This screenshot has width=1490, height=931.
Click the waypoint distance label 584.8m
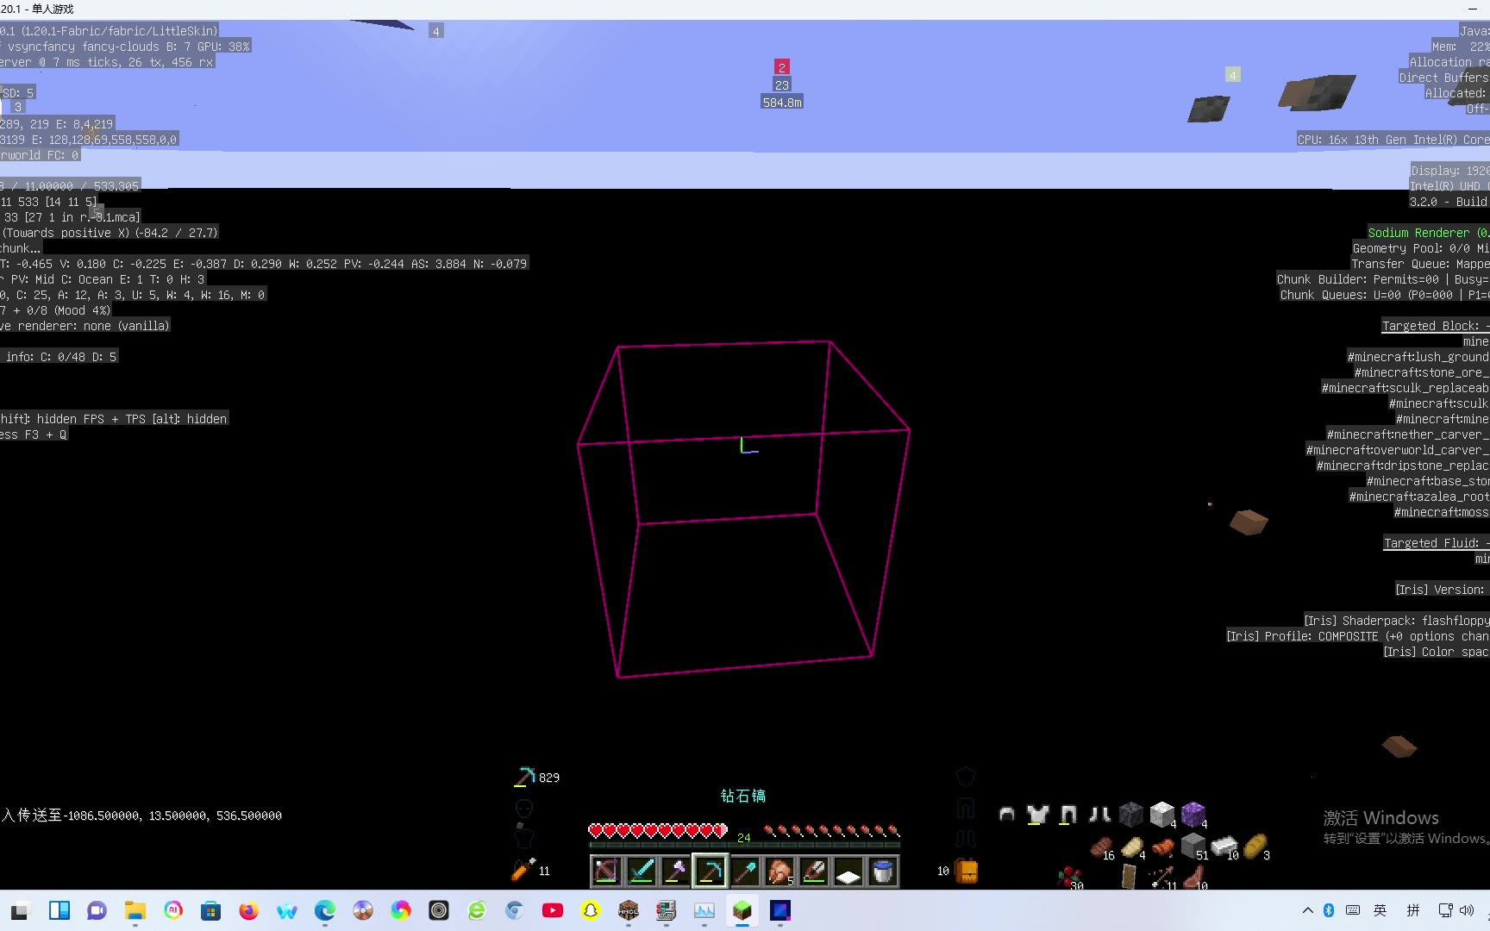782,103
